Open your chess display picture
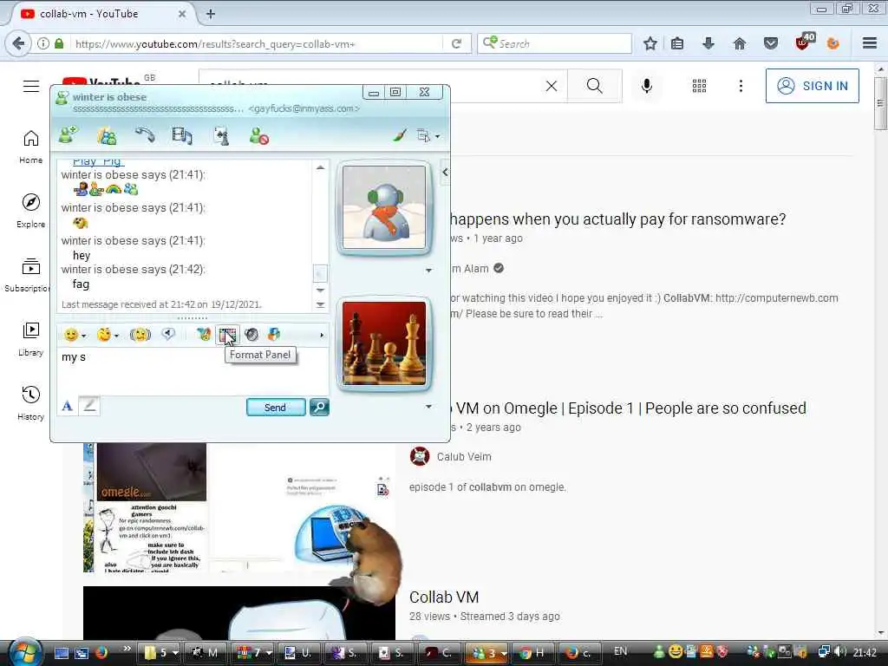 tap(384, 343)
